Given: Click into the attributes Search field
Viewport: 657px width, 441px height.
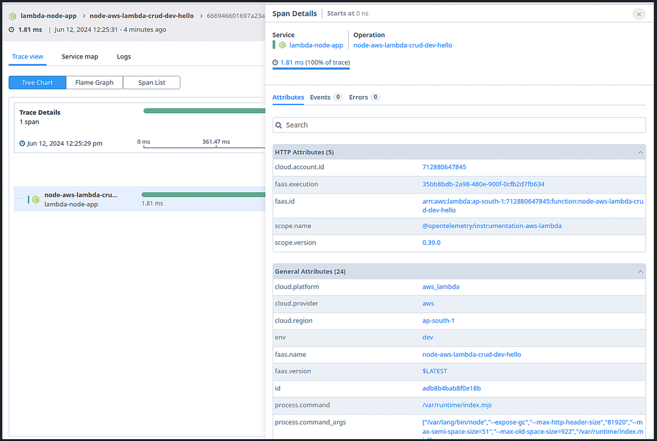Looking at the screenshot, I should (460, 125).
